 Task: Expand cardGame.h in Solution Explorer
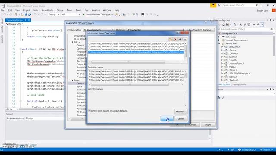(222, 47)
